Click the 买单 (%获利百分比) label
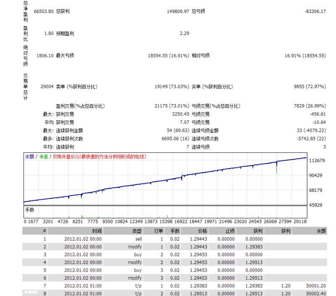The image size is (336, 296). pyautogui.click(x=213, y=87)
